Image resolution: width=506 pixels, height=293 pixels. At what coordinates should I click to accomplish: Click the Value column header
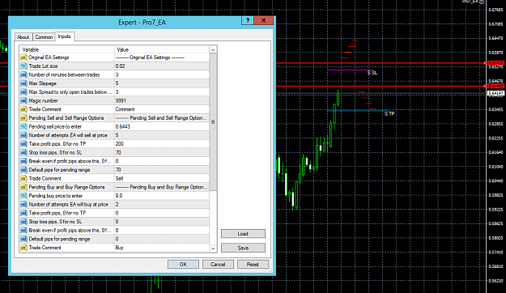[162, 49]
